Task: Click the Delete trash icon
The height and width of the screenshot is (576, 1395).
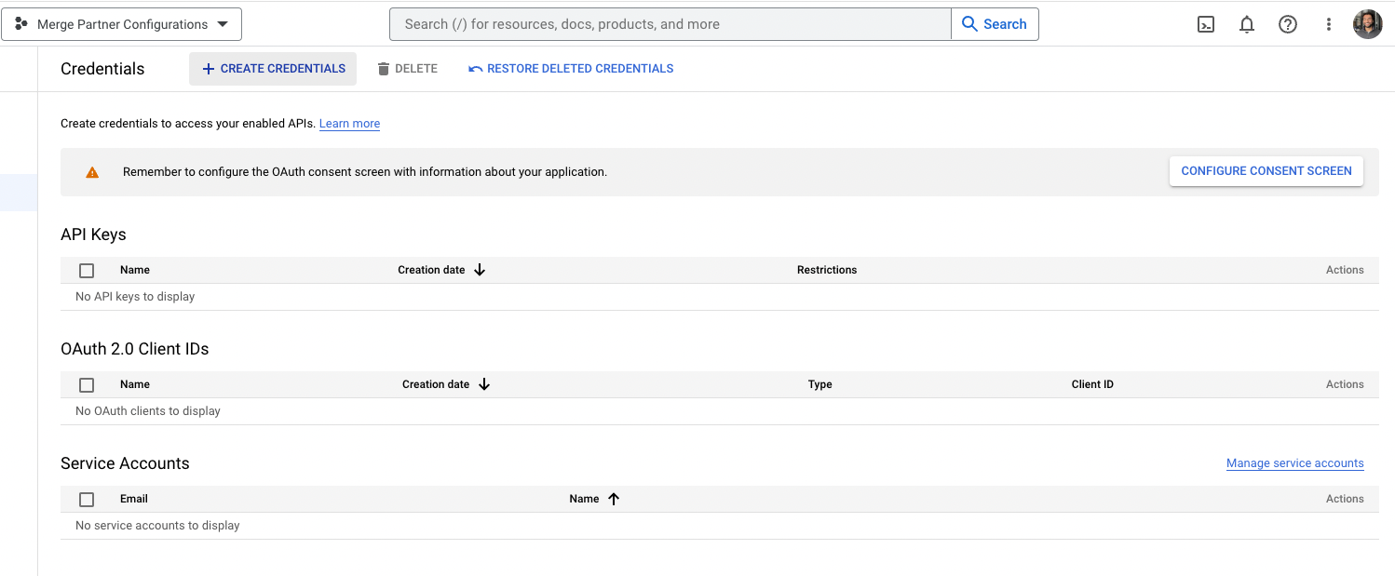Action: (384, 69)
